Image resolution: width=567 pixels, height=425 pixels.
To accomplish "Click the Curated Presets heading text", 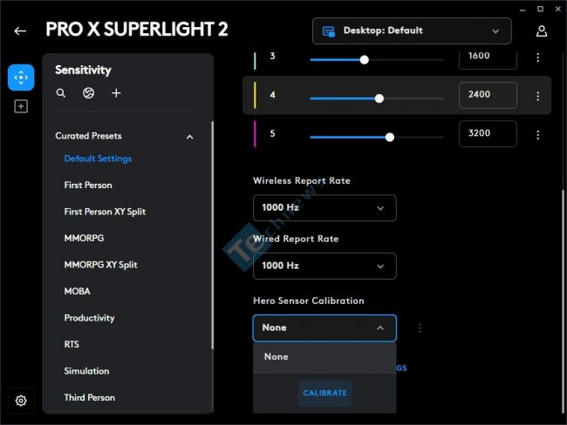I will tap(88, 136).
